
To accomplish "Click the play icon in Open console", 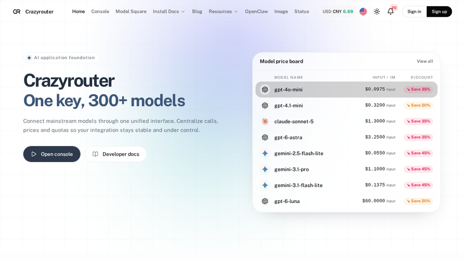I will pos(34,154).
